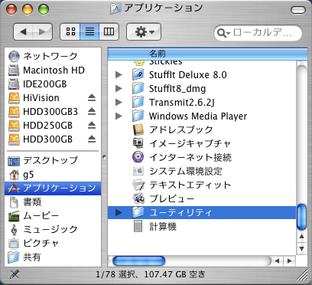Expand the Windows Media Player folder

[x=119, y=116]
